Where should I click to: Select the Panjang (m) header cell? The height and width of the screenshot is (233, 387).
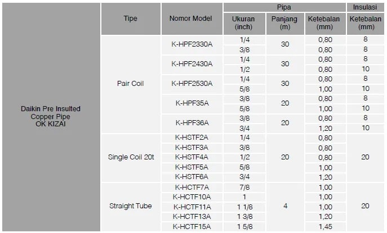284,23
